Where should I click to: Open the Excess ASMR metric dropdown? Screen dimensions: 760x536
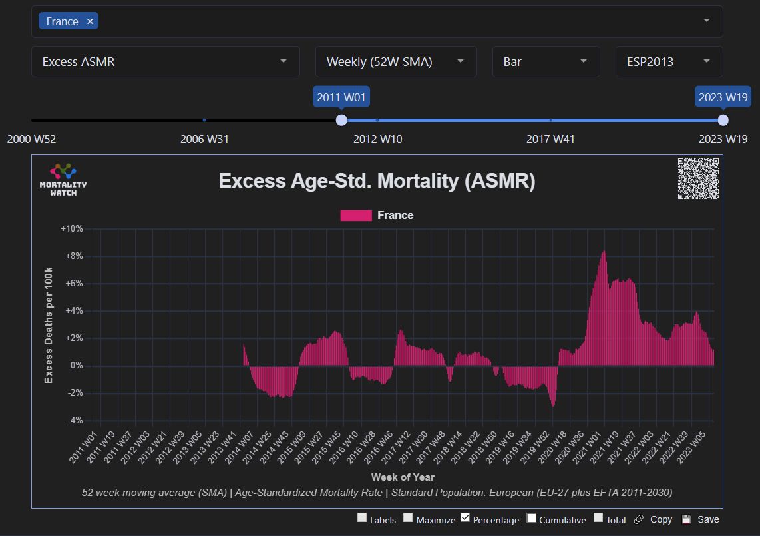pyautogui.click(x=165, y=61)
